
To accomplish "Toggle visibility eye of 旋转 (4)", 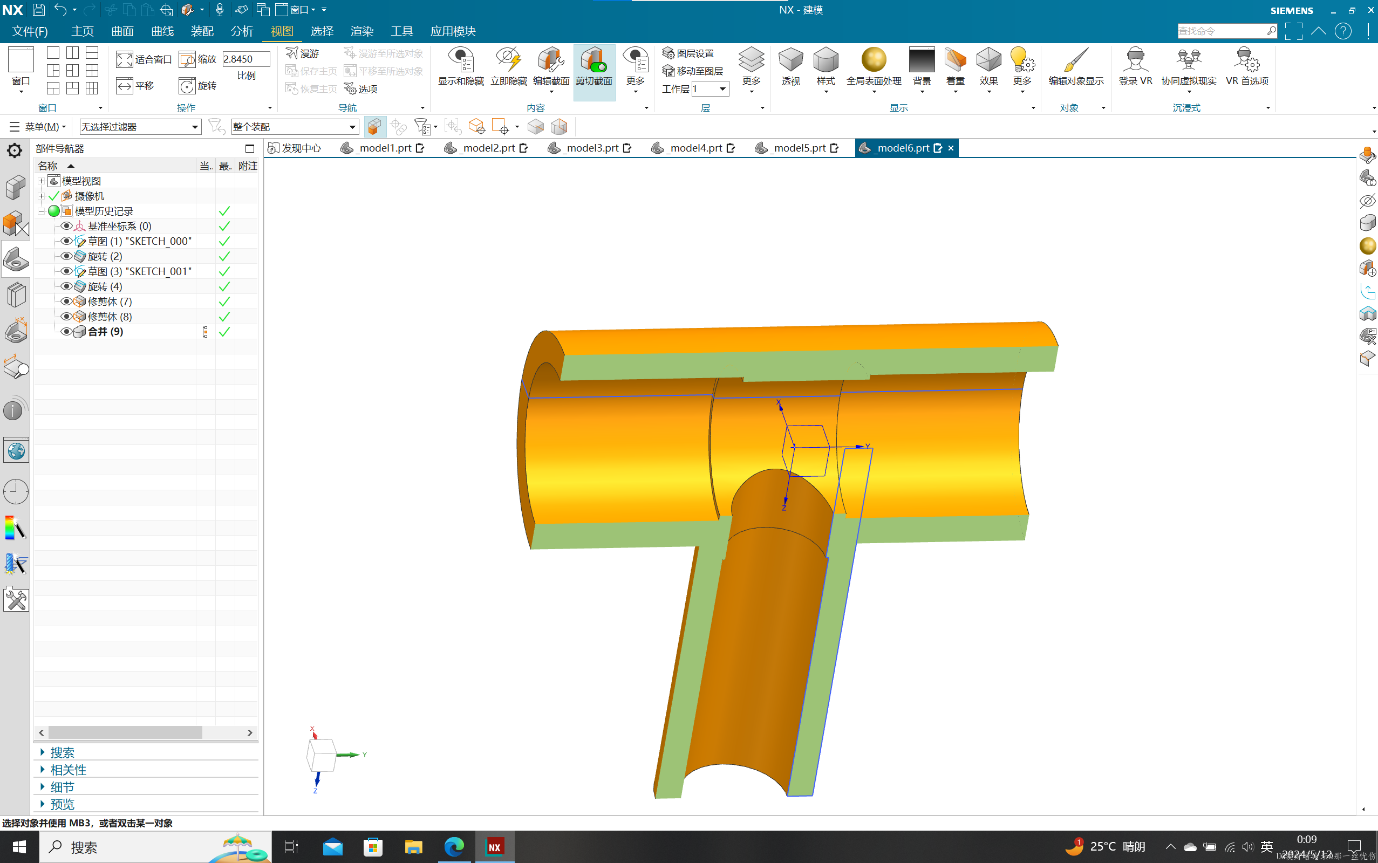I will pyautogui.click(x=66, y=286).
